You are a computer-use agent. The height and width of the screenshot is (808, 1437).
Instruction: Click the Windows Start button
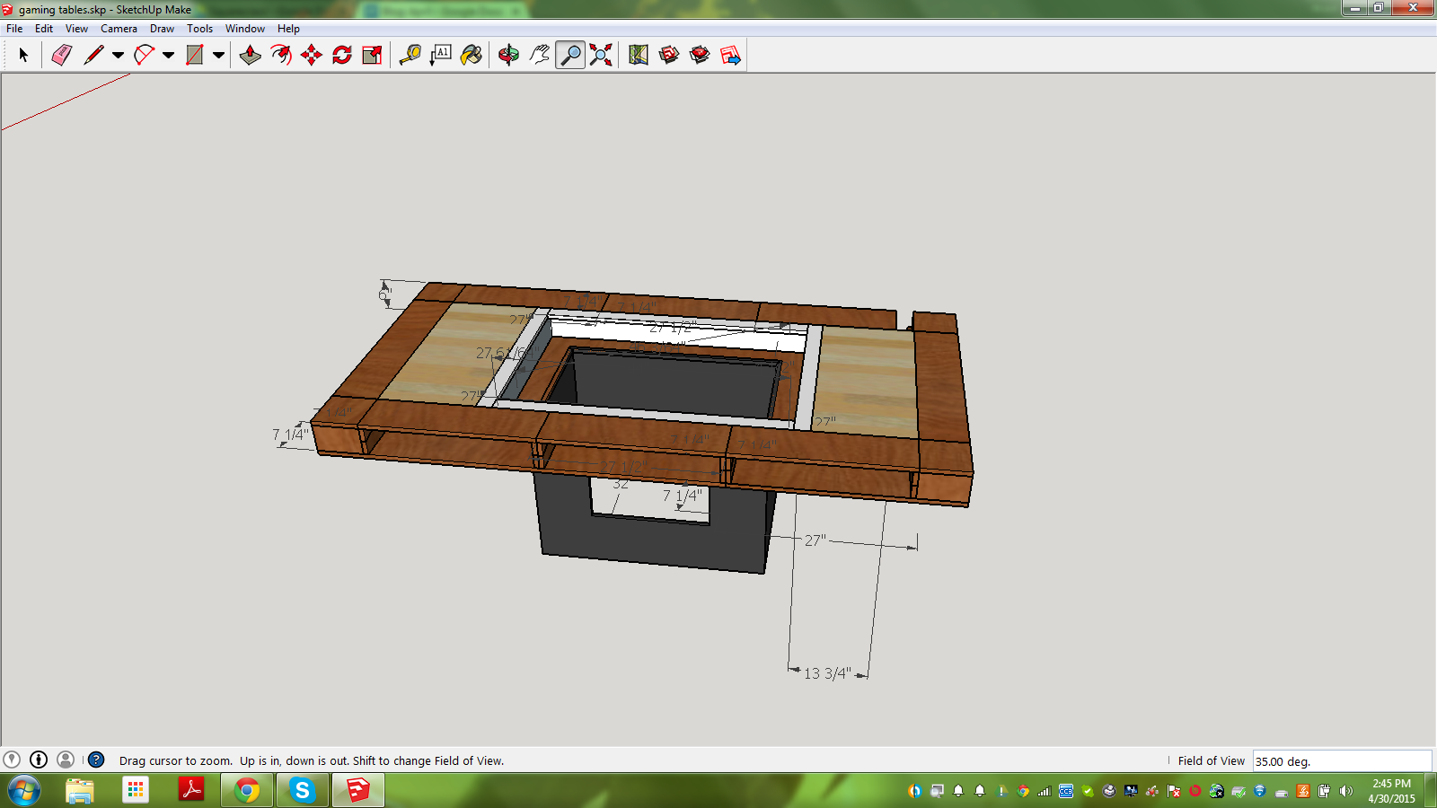coord(24,791)
